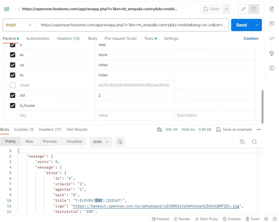Screen dimensions: 279x222
Task: Open the Documentation icon in right sidebar
Action: [272, 9]
